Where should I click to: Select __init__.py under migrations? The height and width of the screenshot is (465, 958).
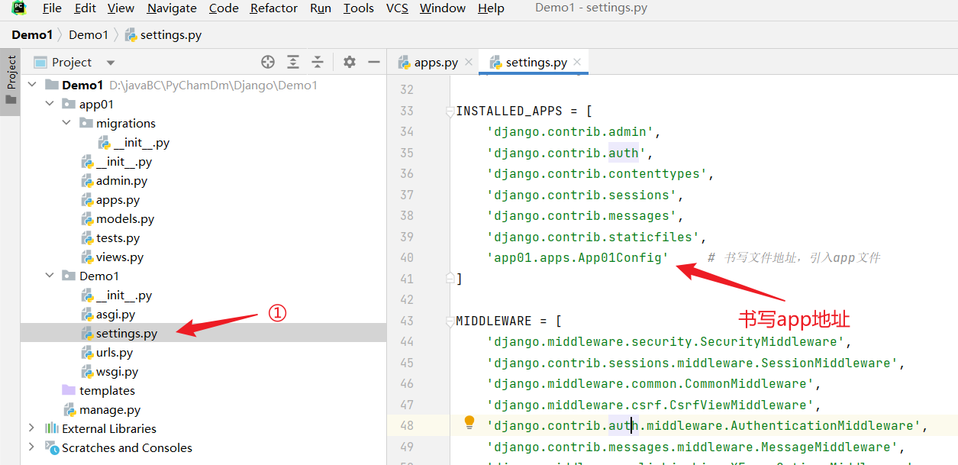coord(134,142)
